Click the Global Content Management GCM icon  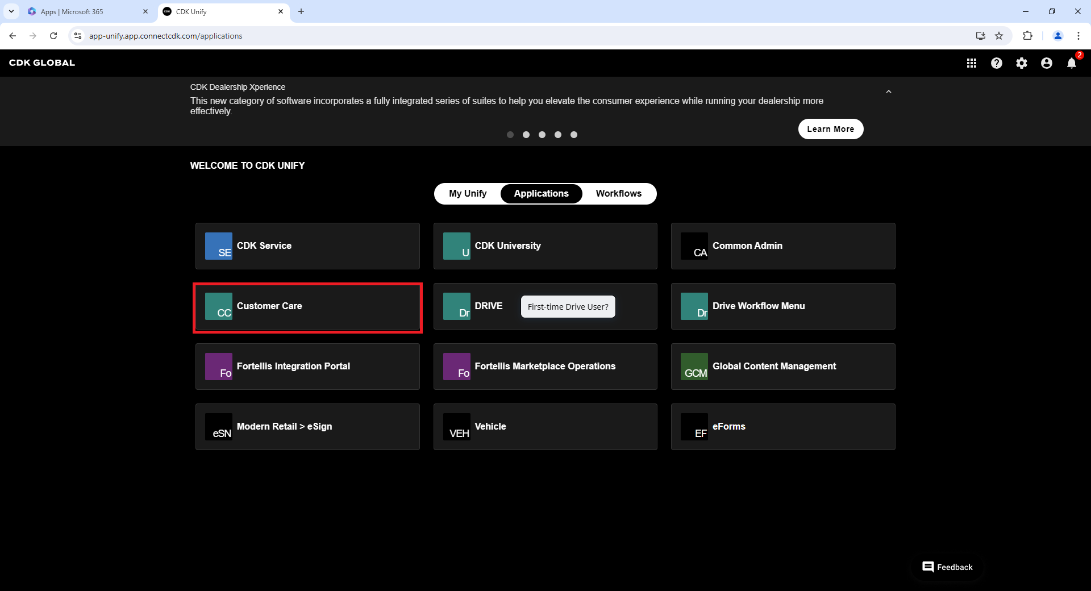coord(694,367)
